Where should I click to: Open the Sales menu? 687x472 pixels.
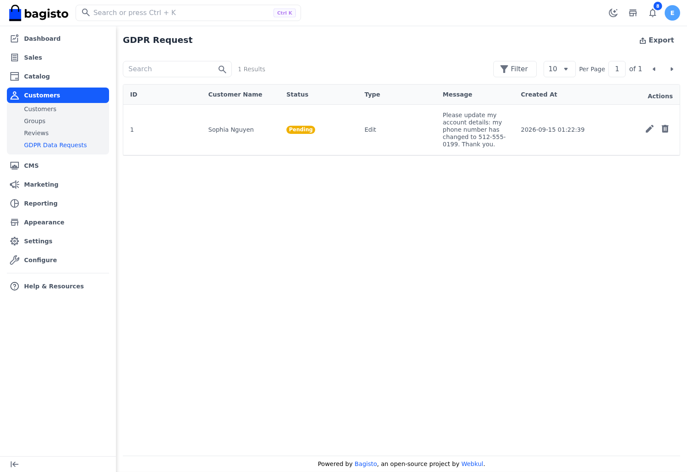[x=58, y=57]
